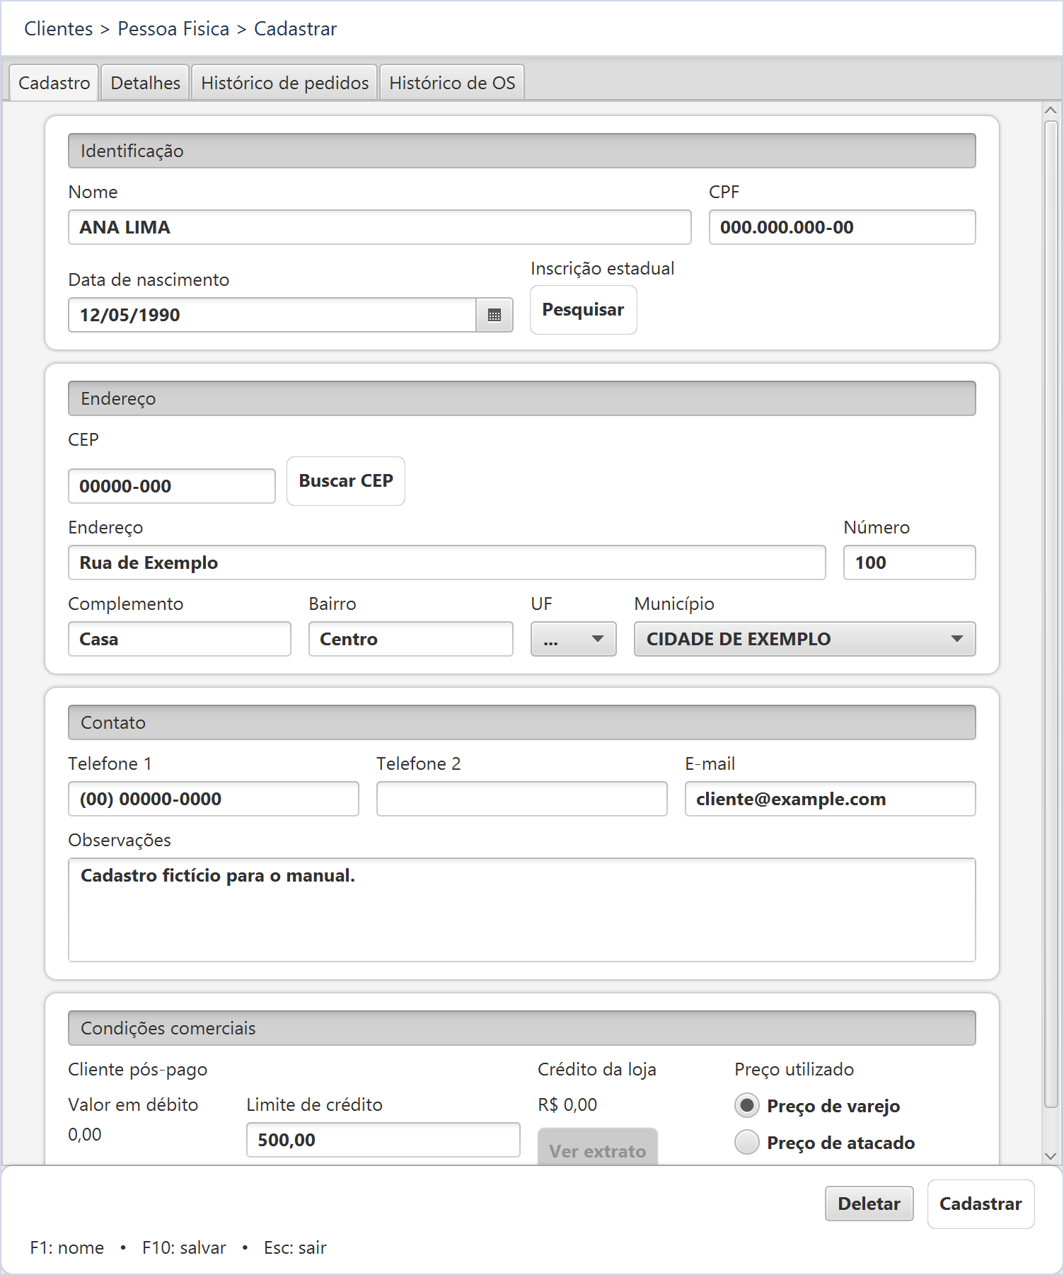This screenshot has width=1064, height=1275.
Task: Click the Ver extrato button
Action: [598, 1148]
